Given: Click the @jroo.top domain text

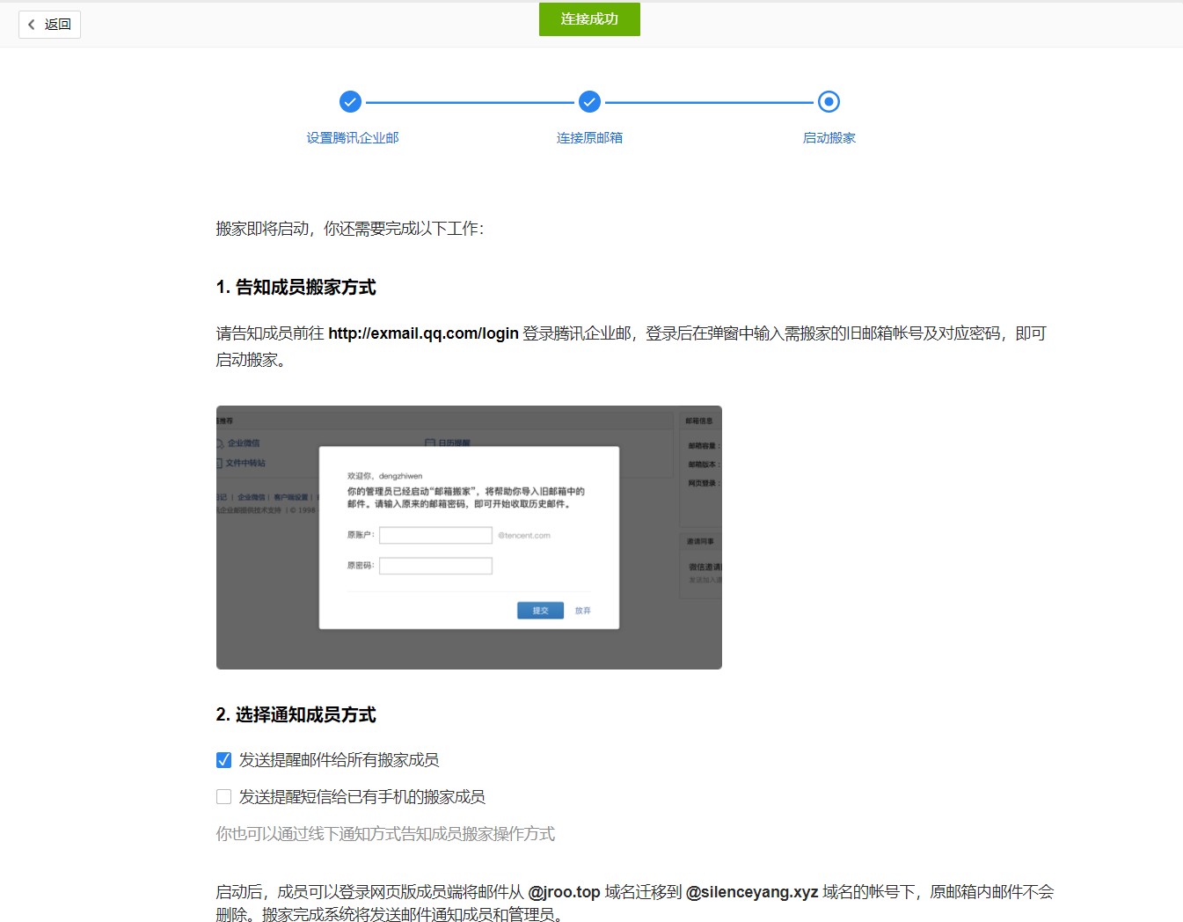Looking at the screenshot, I should click(x=564, y=892).
